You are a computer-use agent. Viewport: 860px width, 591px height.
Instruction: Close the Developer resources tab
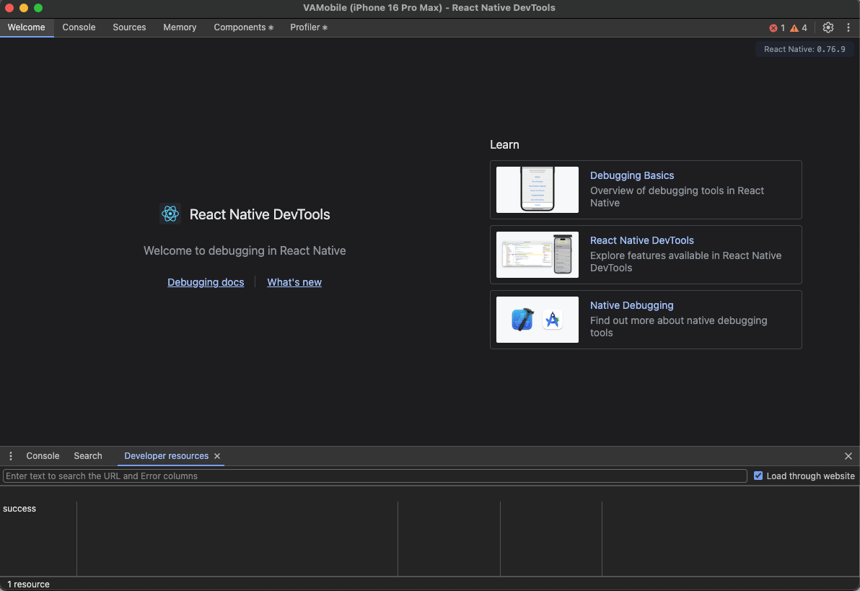(x=217, y=456)
